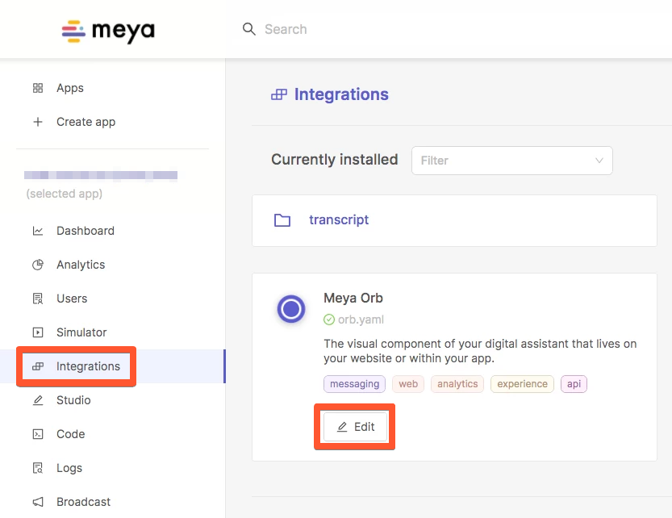Viewport: 672px width, 518px height.
Task: Open the Filter dropdown
Action: 511,161
